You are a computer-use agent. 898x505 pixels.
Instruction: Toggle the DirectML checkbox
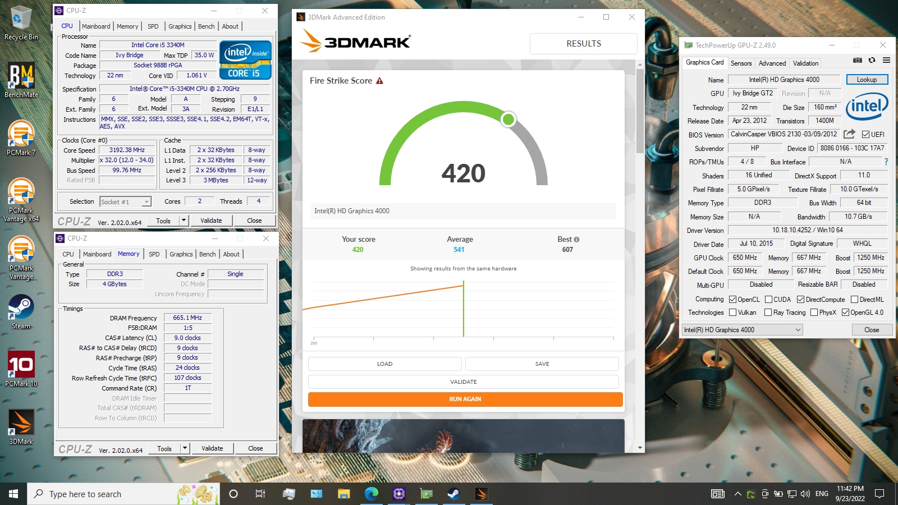click(854, 300)
